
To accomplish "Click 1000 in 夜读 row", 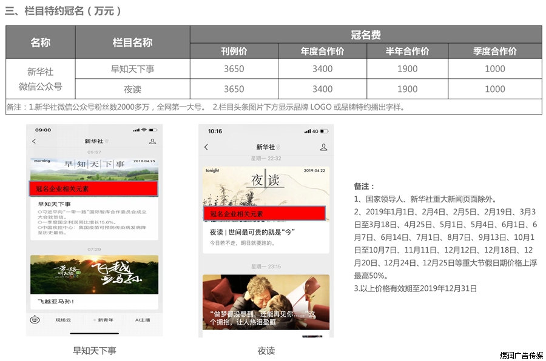I will [x=495, y=89].
